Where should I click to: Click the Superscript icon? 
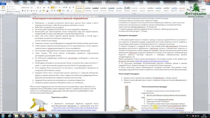37,11
